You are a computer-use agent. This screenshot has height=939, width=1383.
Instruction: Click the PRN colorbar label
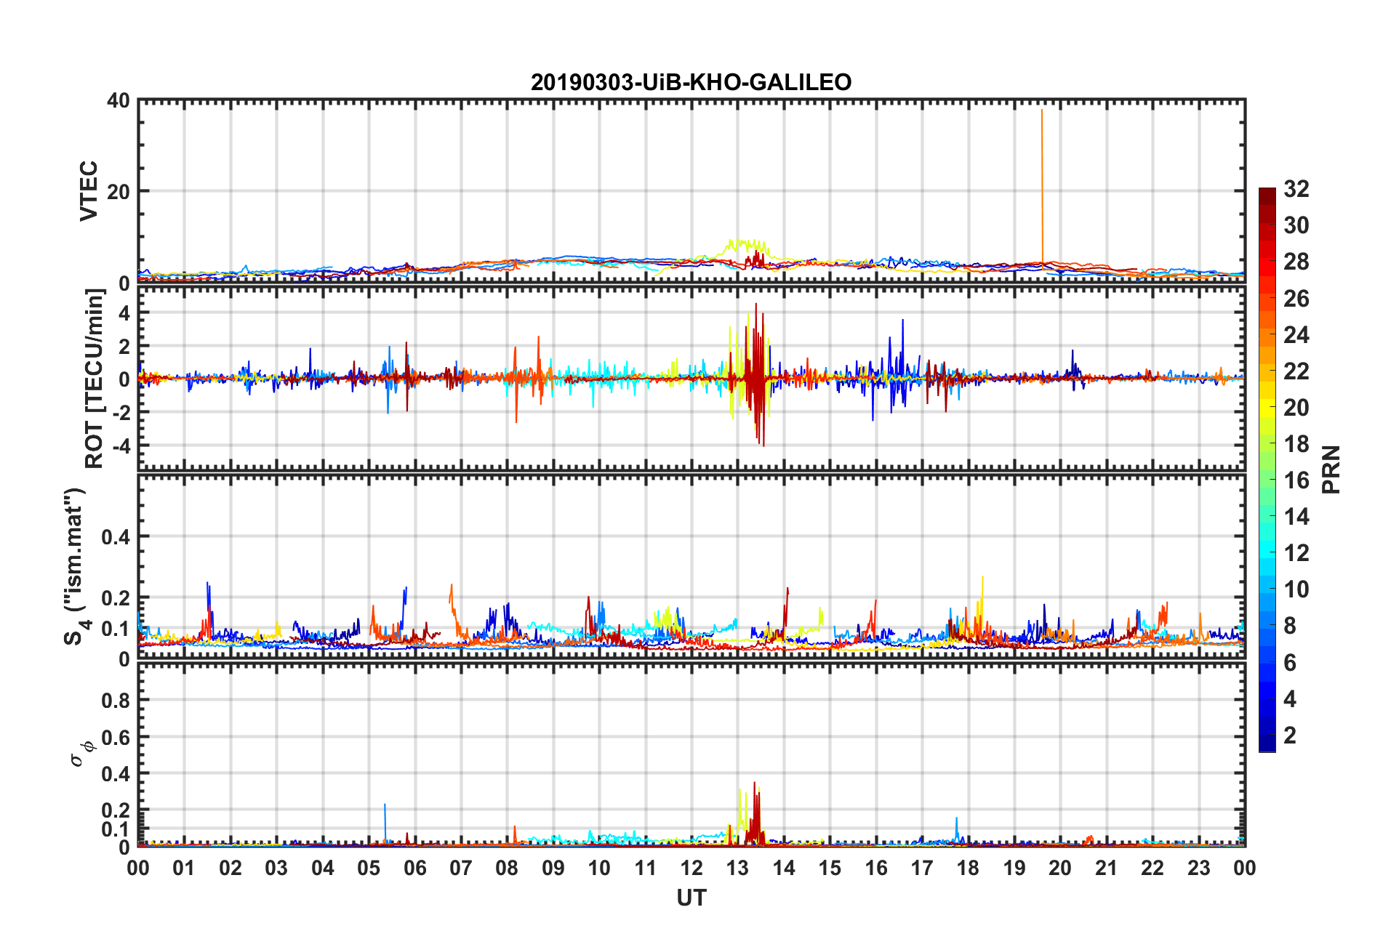[x=1331, y=469]
